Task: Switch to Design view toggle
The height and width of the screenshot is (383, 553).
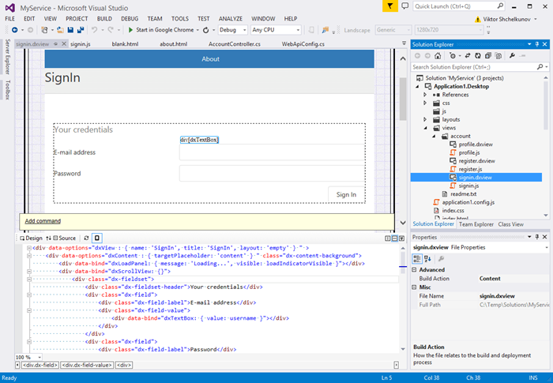Action: pyautogui.click(x=31, y=237)
